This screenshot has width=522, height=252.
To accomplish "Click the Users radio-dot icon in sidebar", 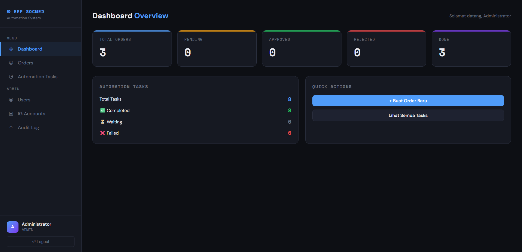I will pyautogui.click(x=11, y=100).
